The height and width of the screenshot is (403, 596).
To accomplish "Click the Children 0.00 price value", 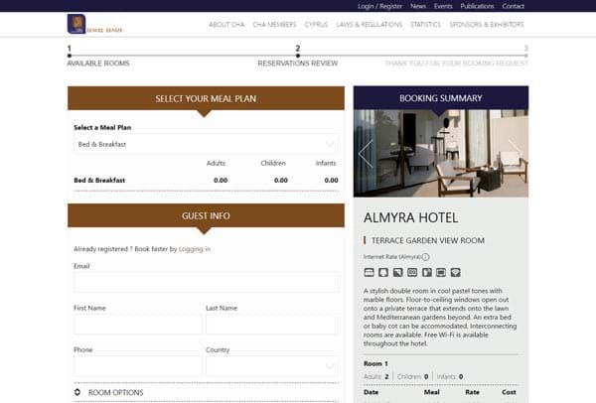I will coord(281,181).
